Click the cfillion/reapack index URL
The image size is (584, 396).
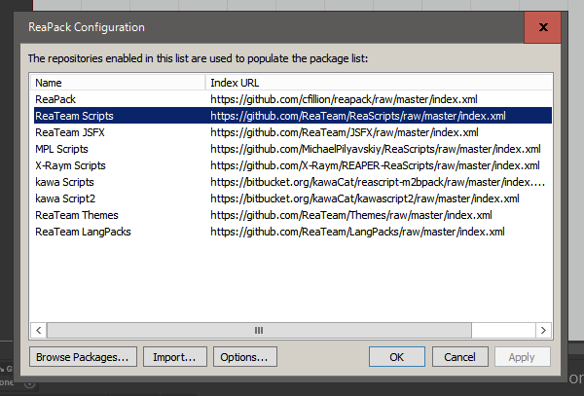coord(344,99)
